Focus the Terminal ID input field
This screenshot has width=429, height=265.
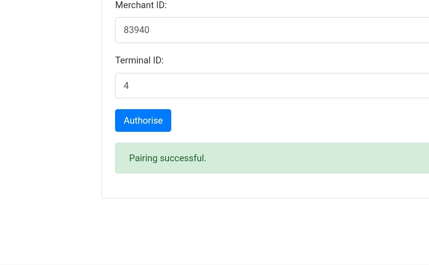(x=272, y=86)
